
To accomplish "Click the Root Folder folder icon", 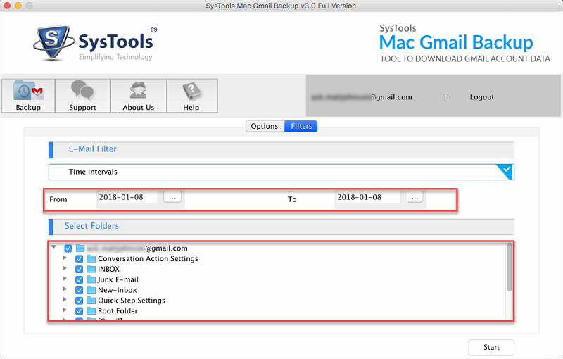I will (x=91, y=310).
